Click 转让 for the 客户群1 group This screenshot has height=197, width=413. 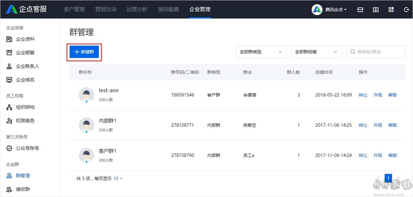363,155
